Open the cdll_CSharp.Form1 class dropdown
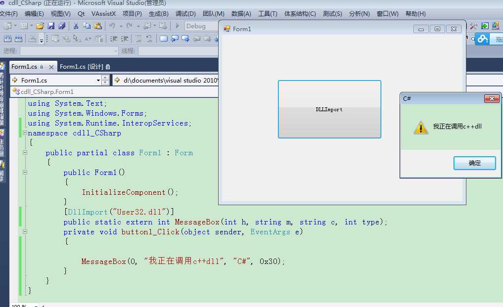This screenshot has height=307, width=503. tap(114, 92)
